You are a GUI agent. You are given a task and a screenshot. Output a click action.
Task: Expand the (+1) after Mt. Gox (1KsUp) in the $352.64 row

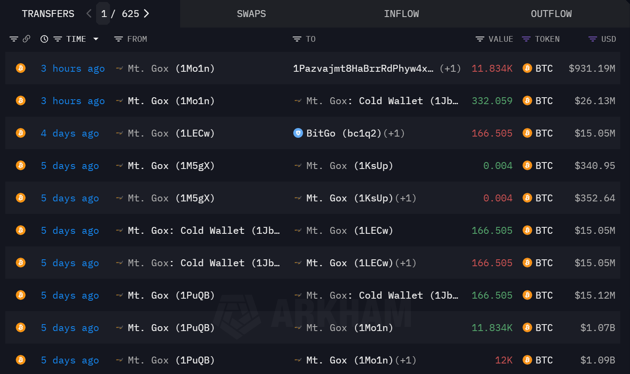point(406,198)
